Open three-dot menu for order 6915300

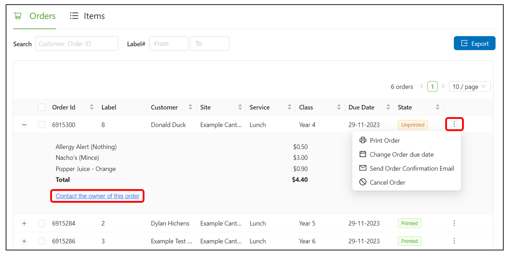[x=454, y=124]
